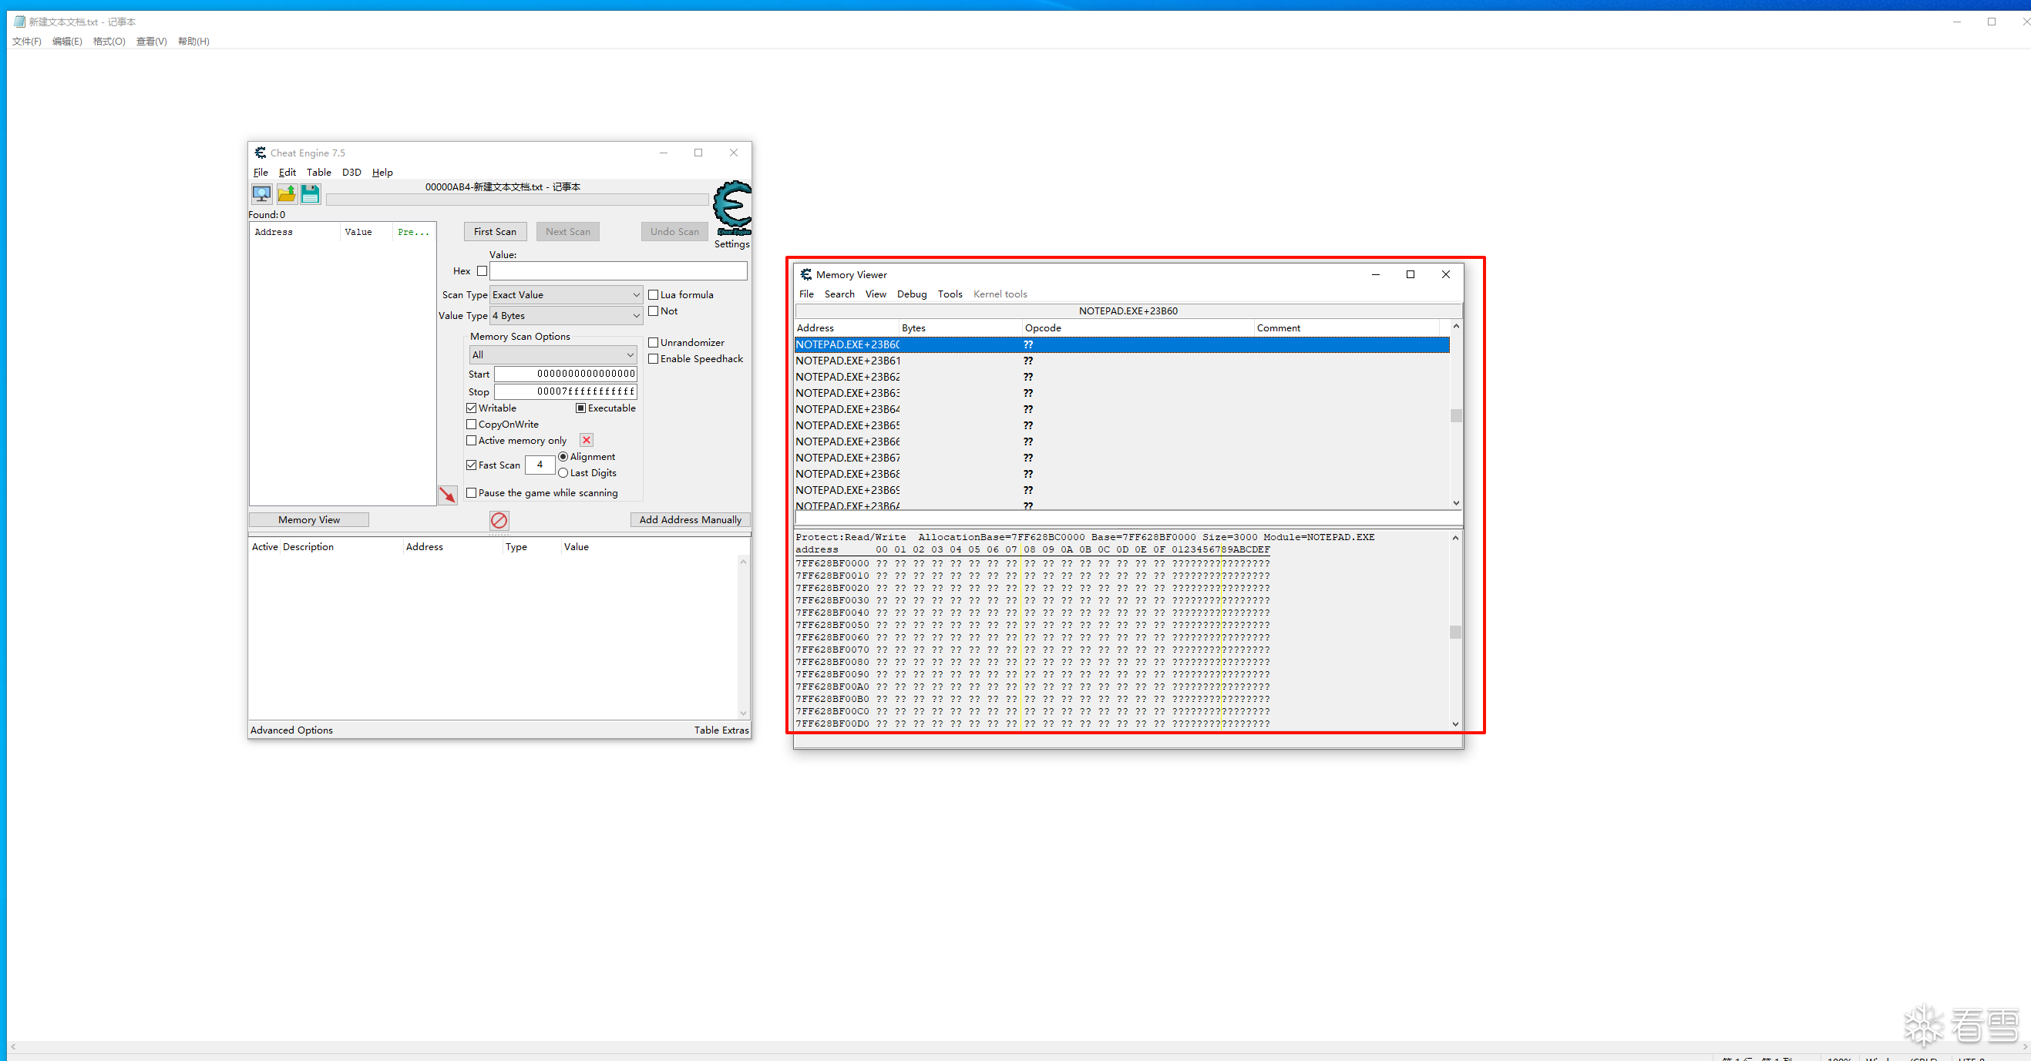Toggle the Enable Speedhack checkbox
Viewport: 2031px width, 1061px height.
[654, 358]
